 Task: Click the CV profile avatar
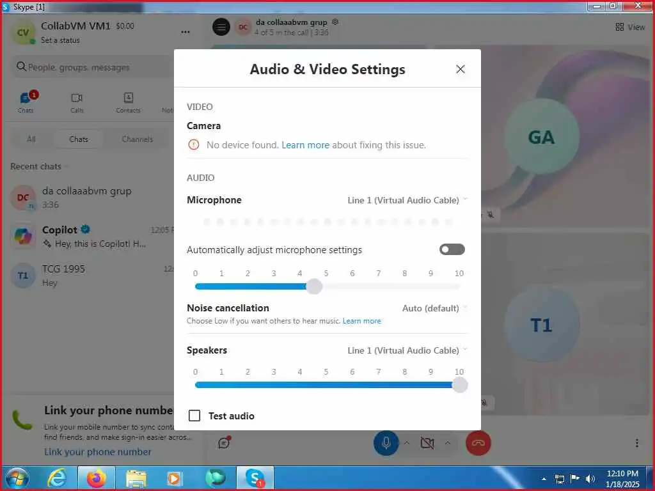coord(23,33)
